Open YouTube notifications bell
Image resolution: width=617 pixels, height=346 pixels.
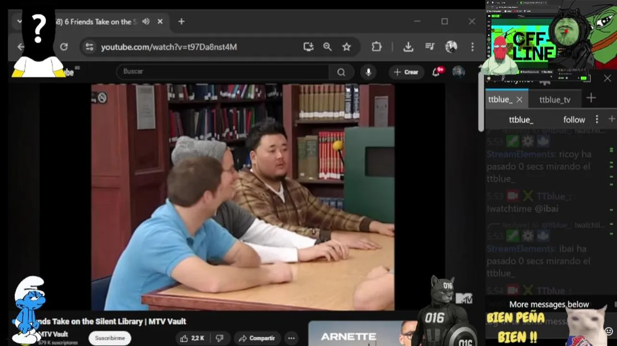pyautogui.click(x=436, y=72)
